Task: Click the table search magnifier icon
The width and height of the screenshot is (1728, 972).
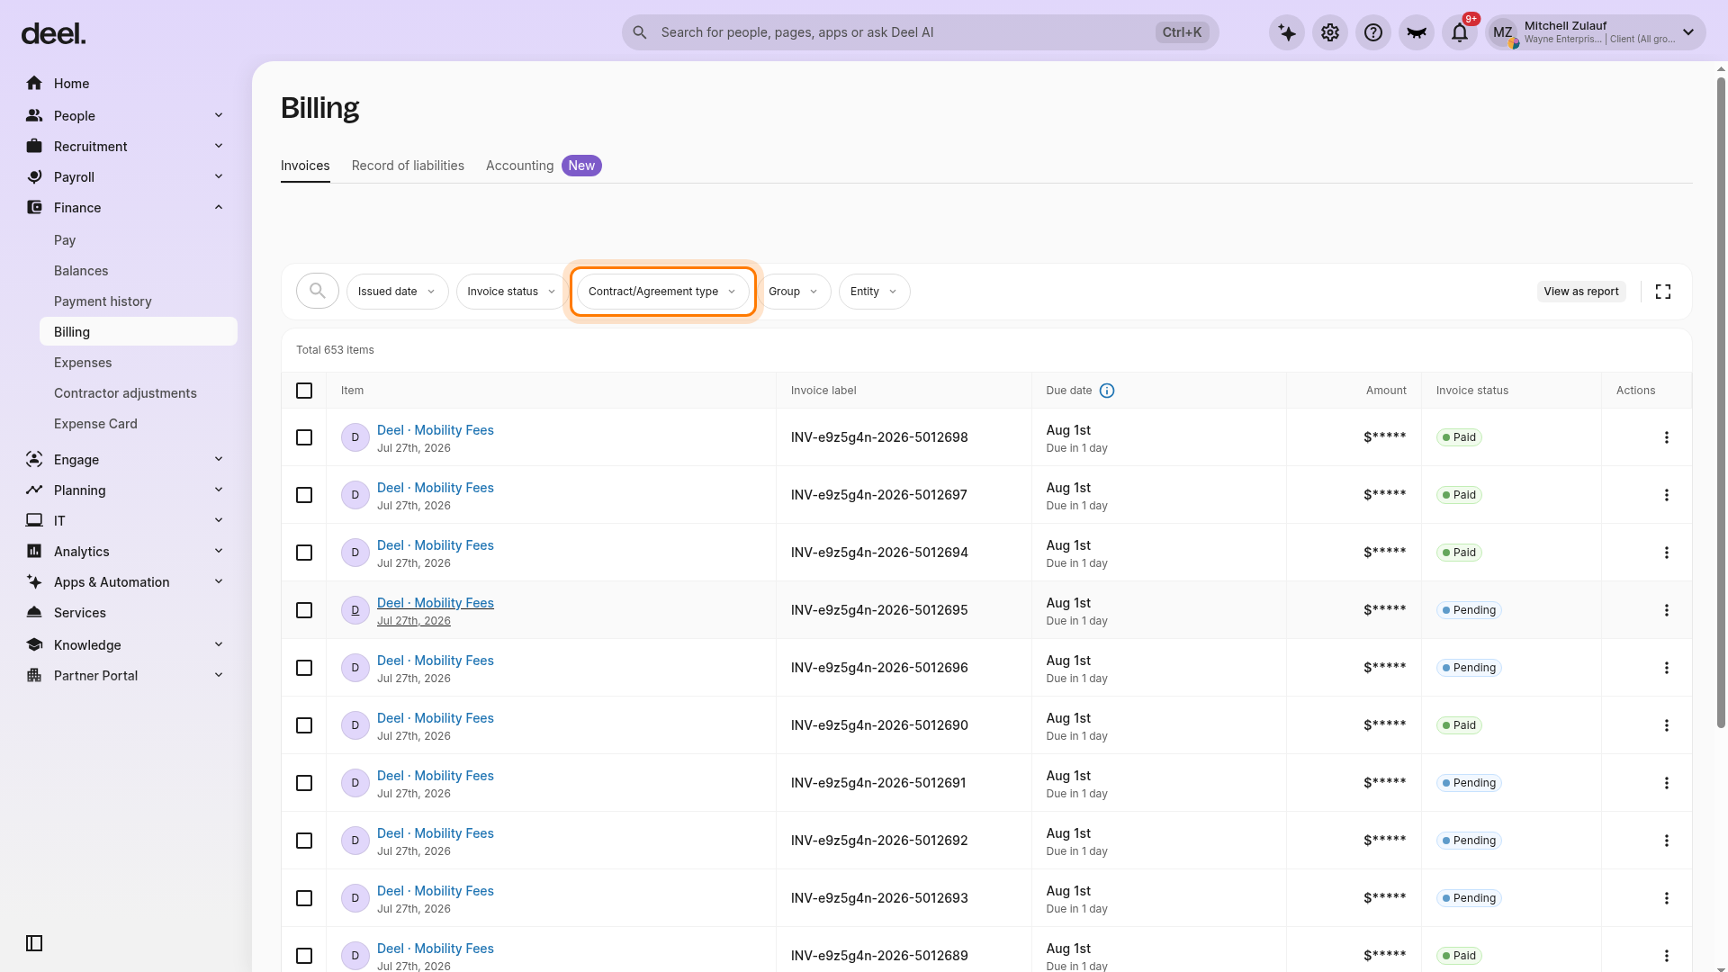Action: pyautogui.click(x=318, y=291)
